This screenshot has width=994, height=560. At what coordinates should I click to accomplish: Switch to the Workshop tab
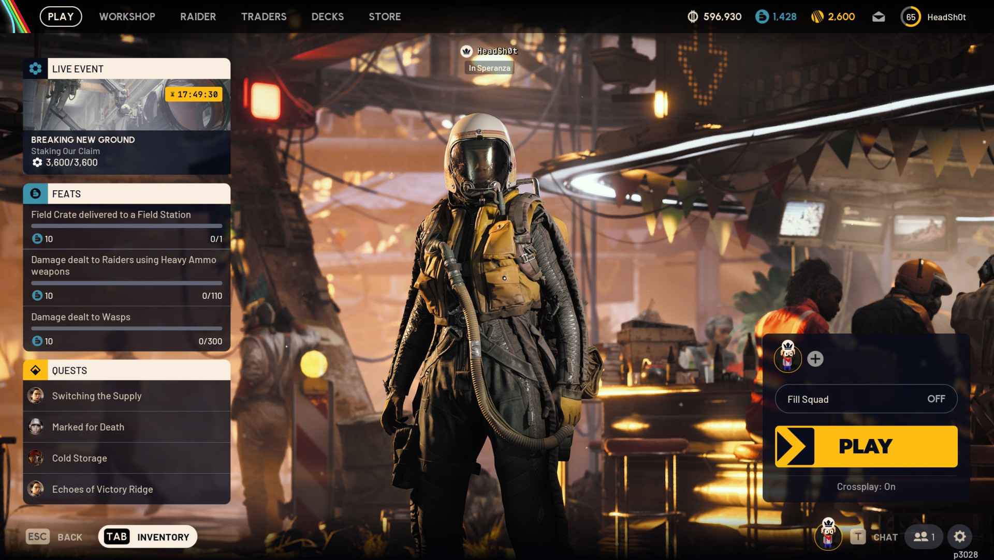tap(127, 17)
